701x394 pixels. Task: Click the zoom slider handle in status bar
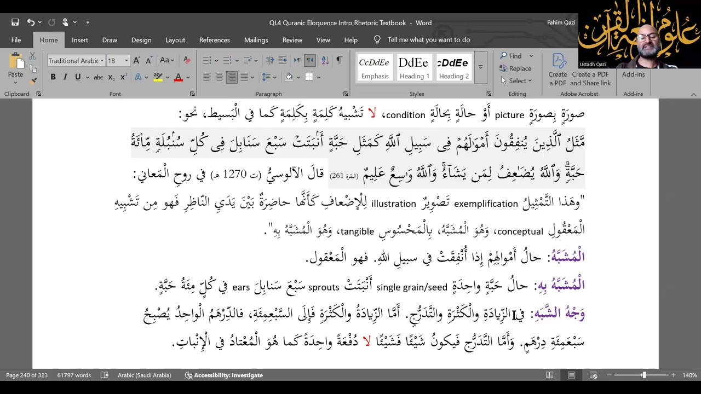(644, 375)
